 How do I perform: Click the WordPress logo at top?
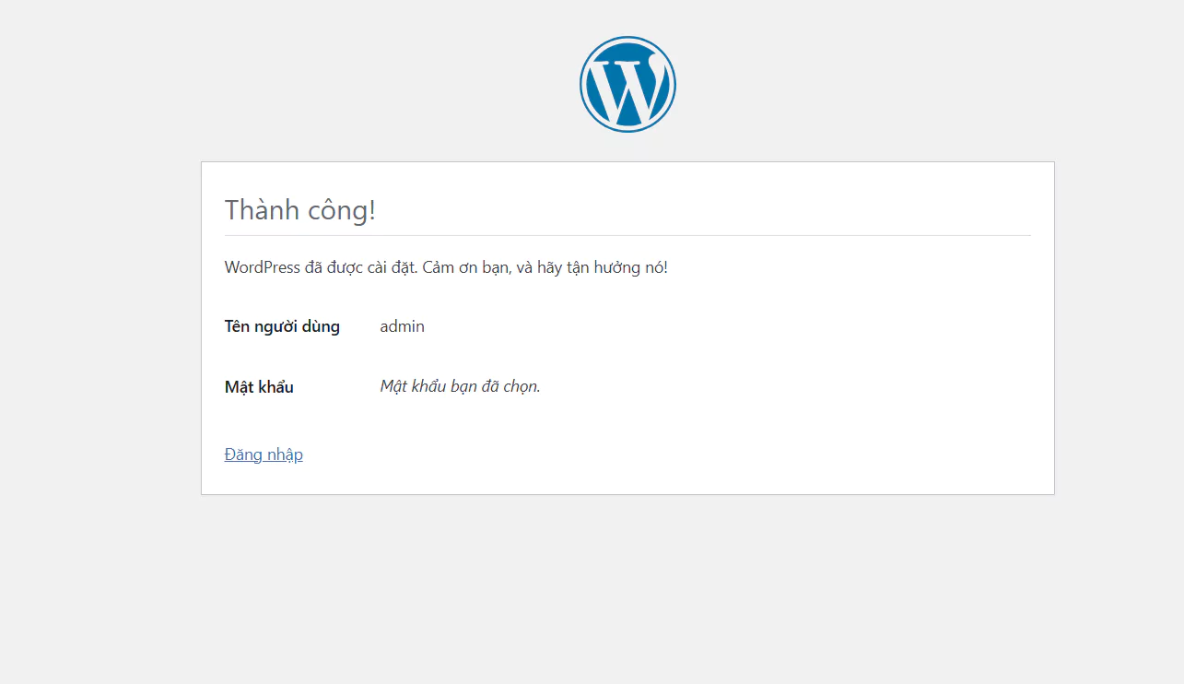point(627,84)
